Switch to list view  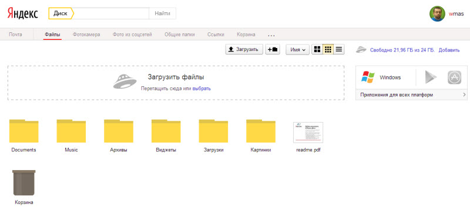coord(339,49)
